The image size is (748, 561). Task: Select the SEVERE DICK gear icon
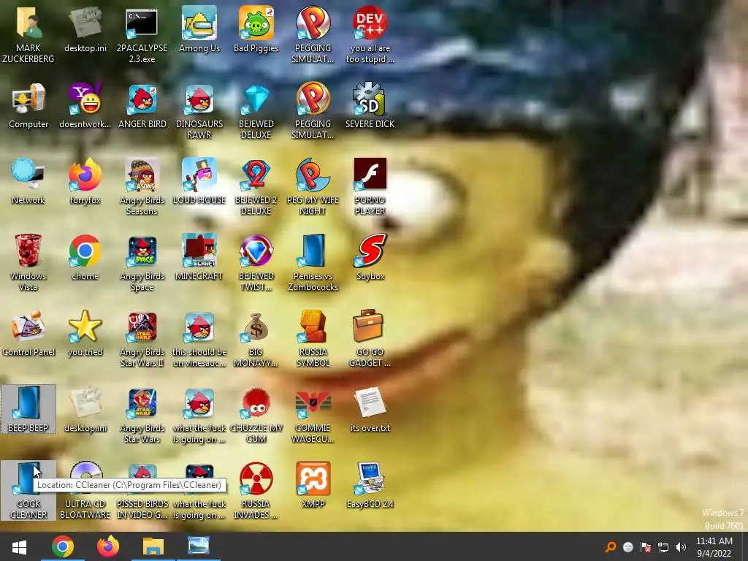(370, 99)
